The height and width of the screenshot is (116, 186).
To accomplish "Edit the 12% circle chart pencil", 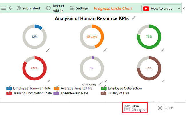I will coord(48,50).
